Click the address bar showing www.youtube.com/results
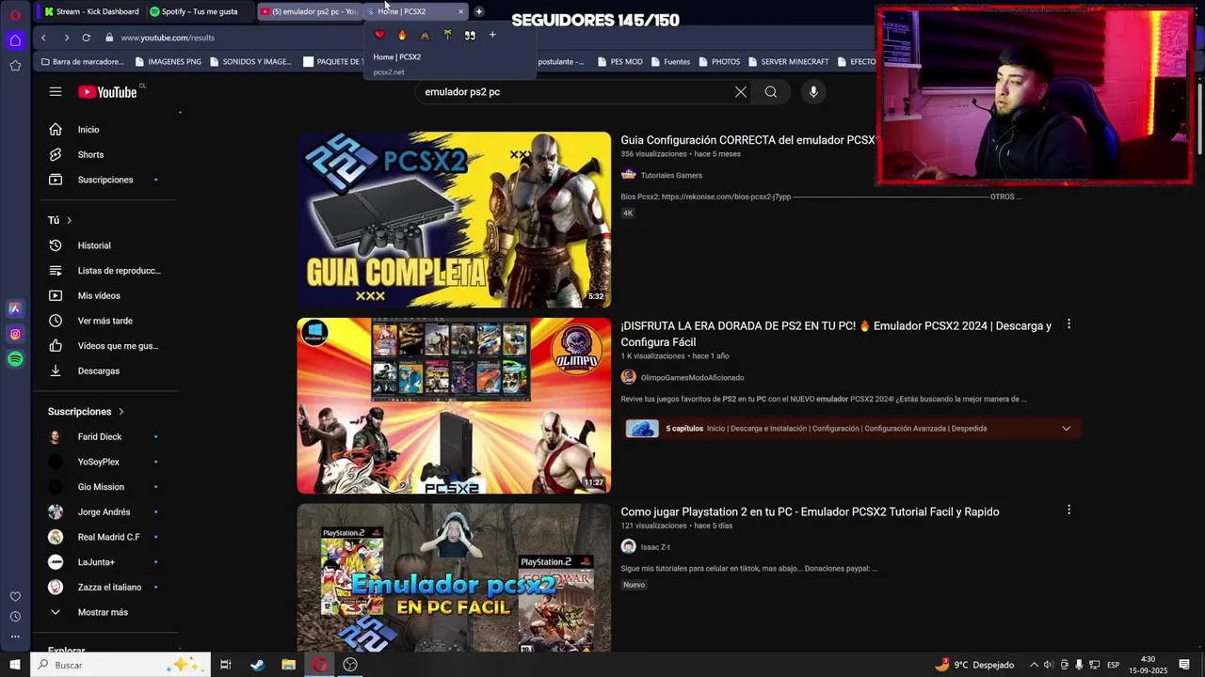Image resolution: width=1205 pixels, height=677 pixels. pos(168,38)
